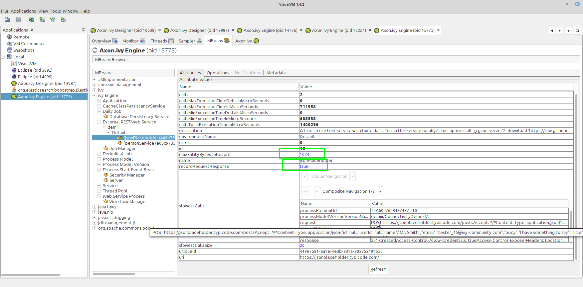
Task: Click the Threads tab icon
Action: click(x=171, y=41)
